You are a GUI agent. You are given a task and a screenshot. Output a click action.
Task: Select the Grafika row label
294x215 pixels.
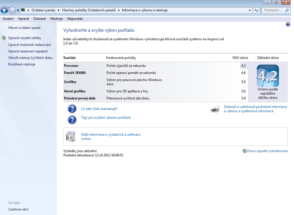[x=70, y=82]
